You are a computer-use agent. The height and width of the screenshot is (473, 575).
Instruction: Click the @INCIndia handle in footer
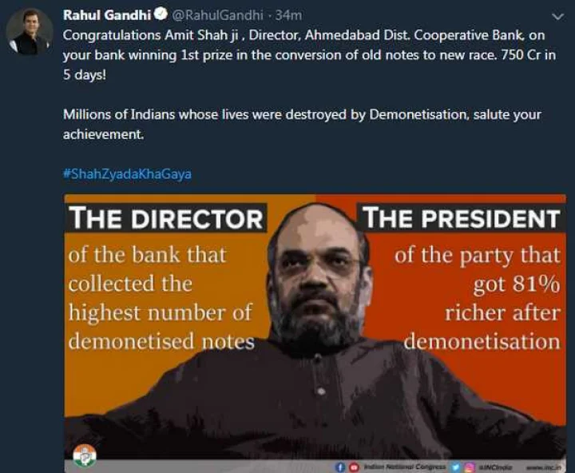click(x=495, y=467)
